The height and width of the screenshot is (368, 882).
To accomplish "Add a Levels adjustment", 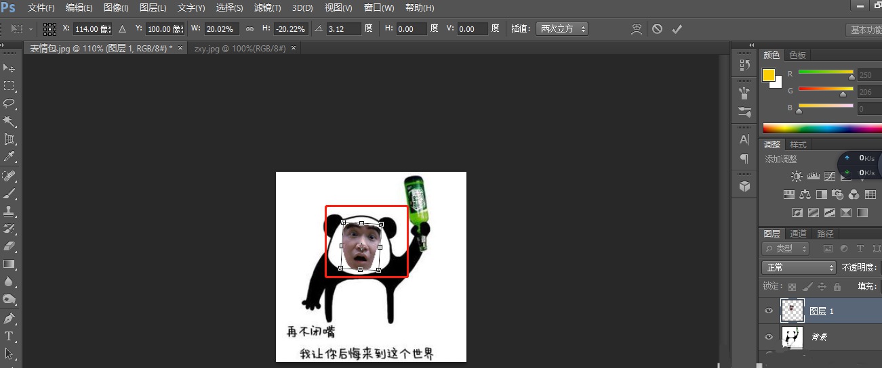I will point(813,177).
